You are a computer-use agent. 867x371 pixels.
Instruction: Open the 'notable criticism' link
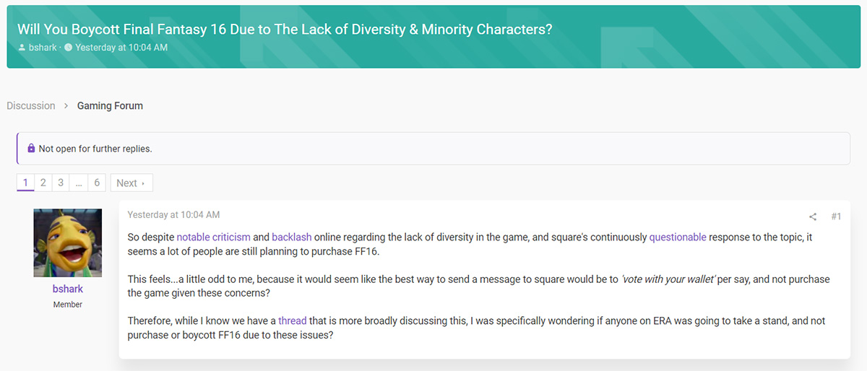(213, 237)
